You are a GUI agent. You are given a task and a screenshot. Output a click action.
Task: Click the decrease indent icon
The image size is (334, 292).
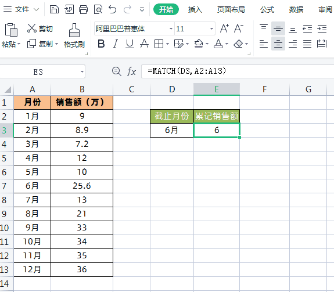(x=307, y=28)
